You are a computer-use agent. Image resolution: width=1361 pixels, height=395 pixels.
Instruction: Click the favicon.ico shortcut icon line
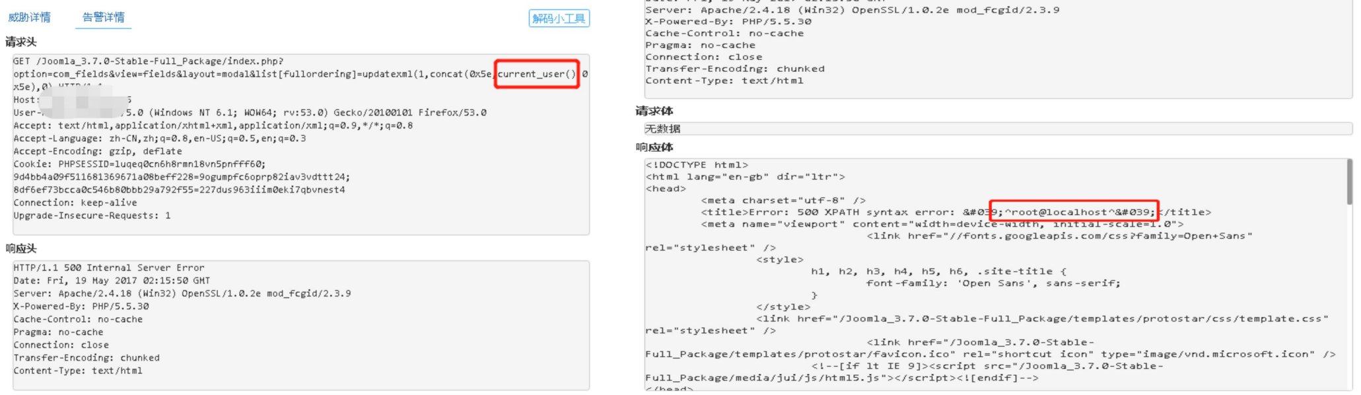click(991, 354)
